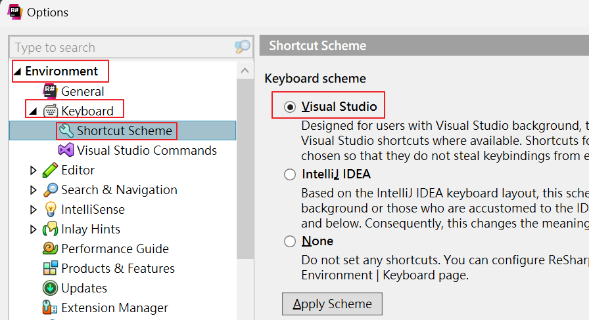Screen dimensions: 589x320
Task: Click the General ReSharper icon
Action: (x=50, y=91)
